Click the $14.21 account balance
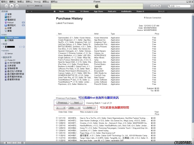194x145 pixels. coord(161,11)
